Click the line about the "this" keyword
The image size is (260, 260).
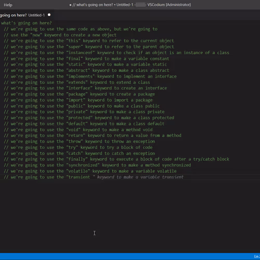[89, 41]
